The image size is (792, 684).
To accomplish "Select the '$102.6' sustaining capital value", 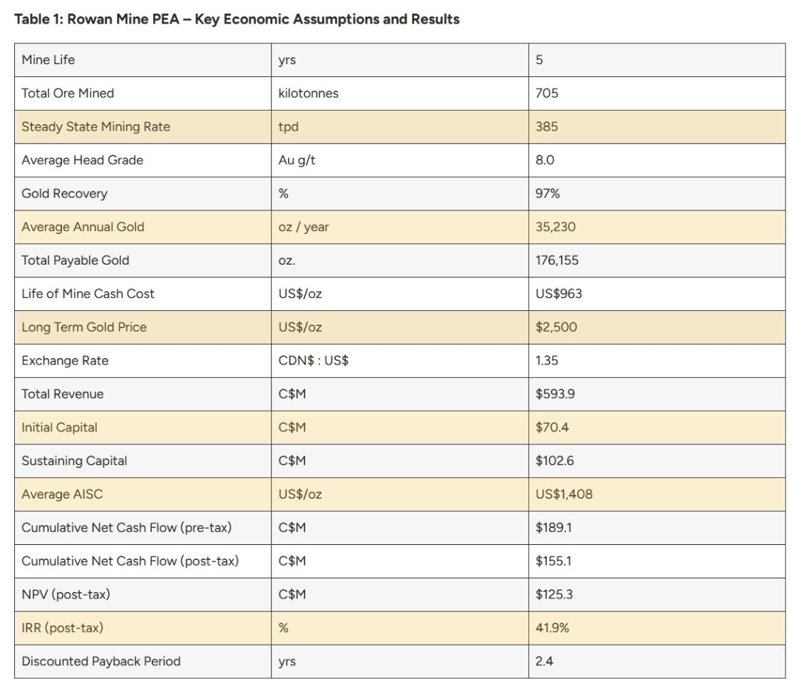I will coord(555,461).
